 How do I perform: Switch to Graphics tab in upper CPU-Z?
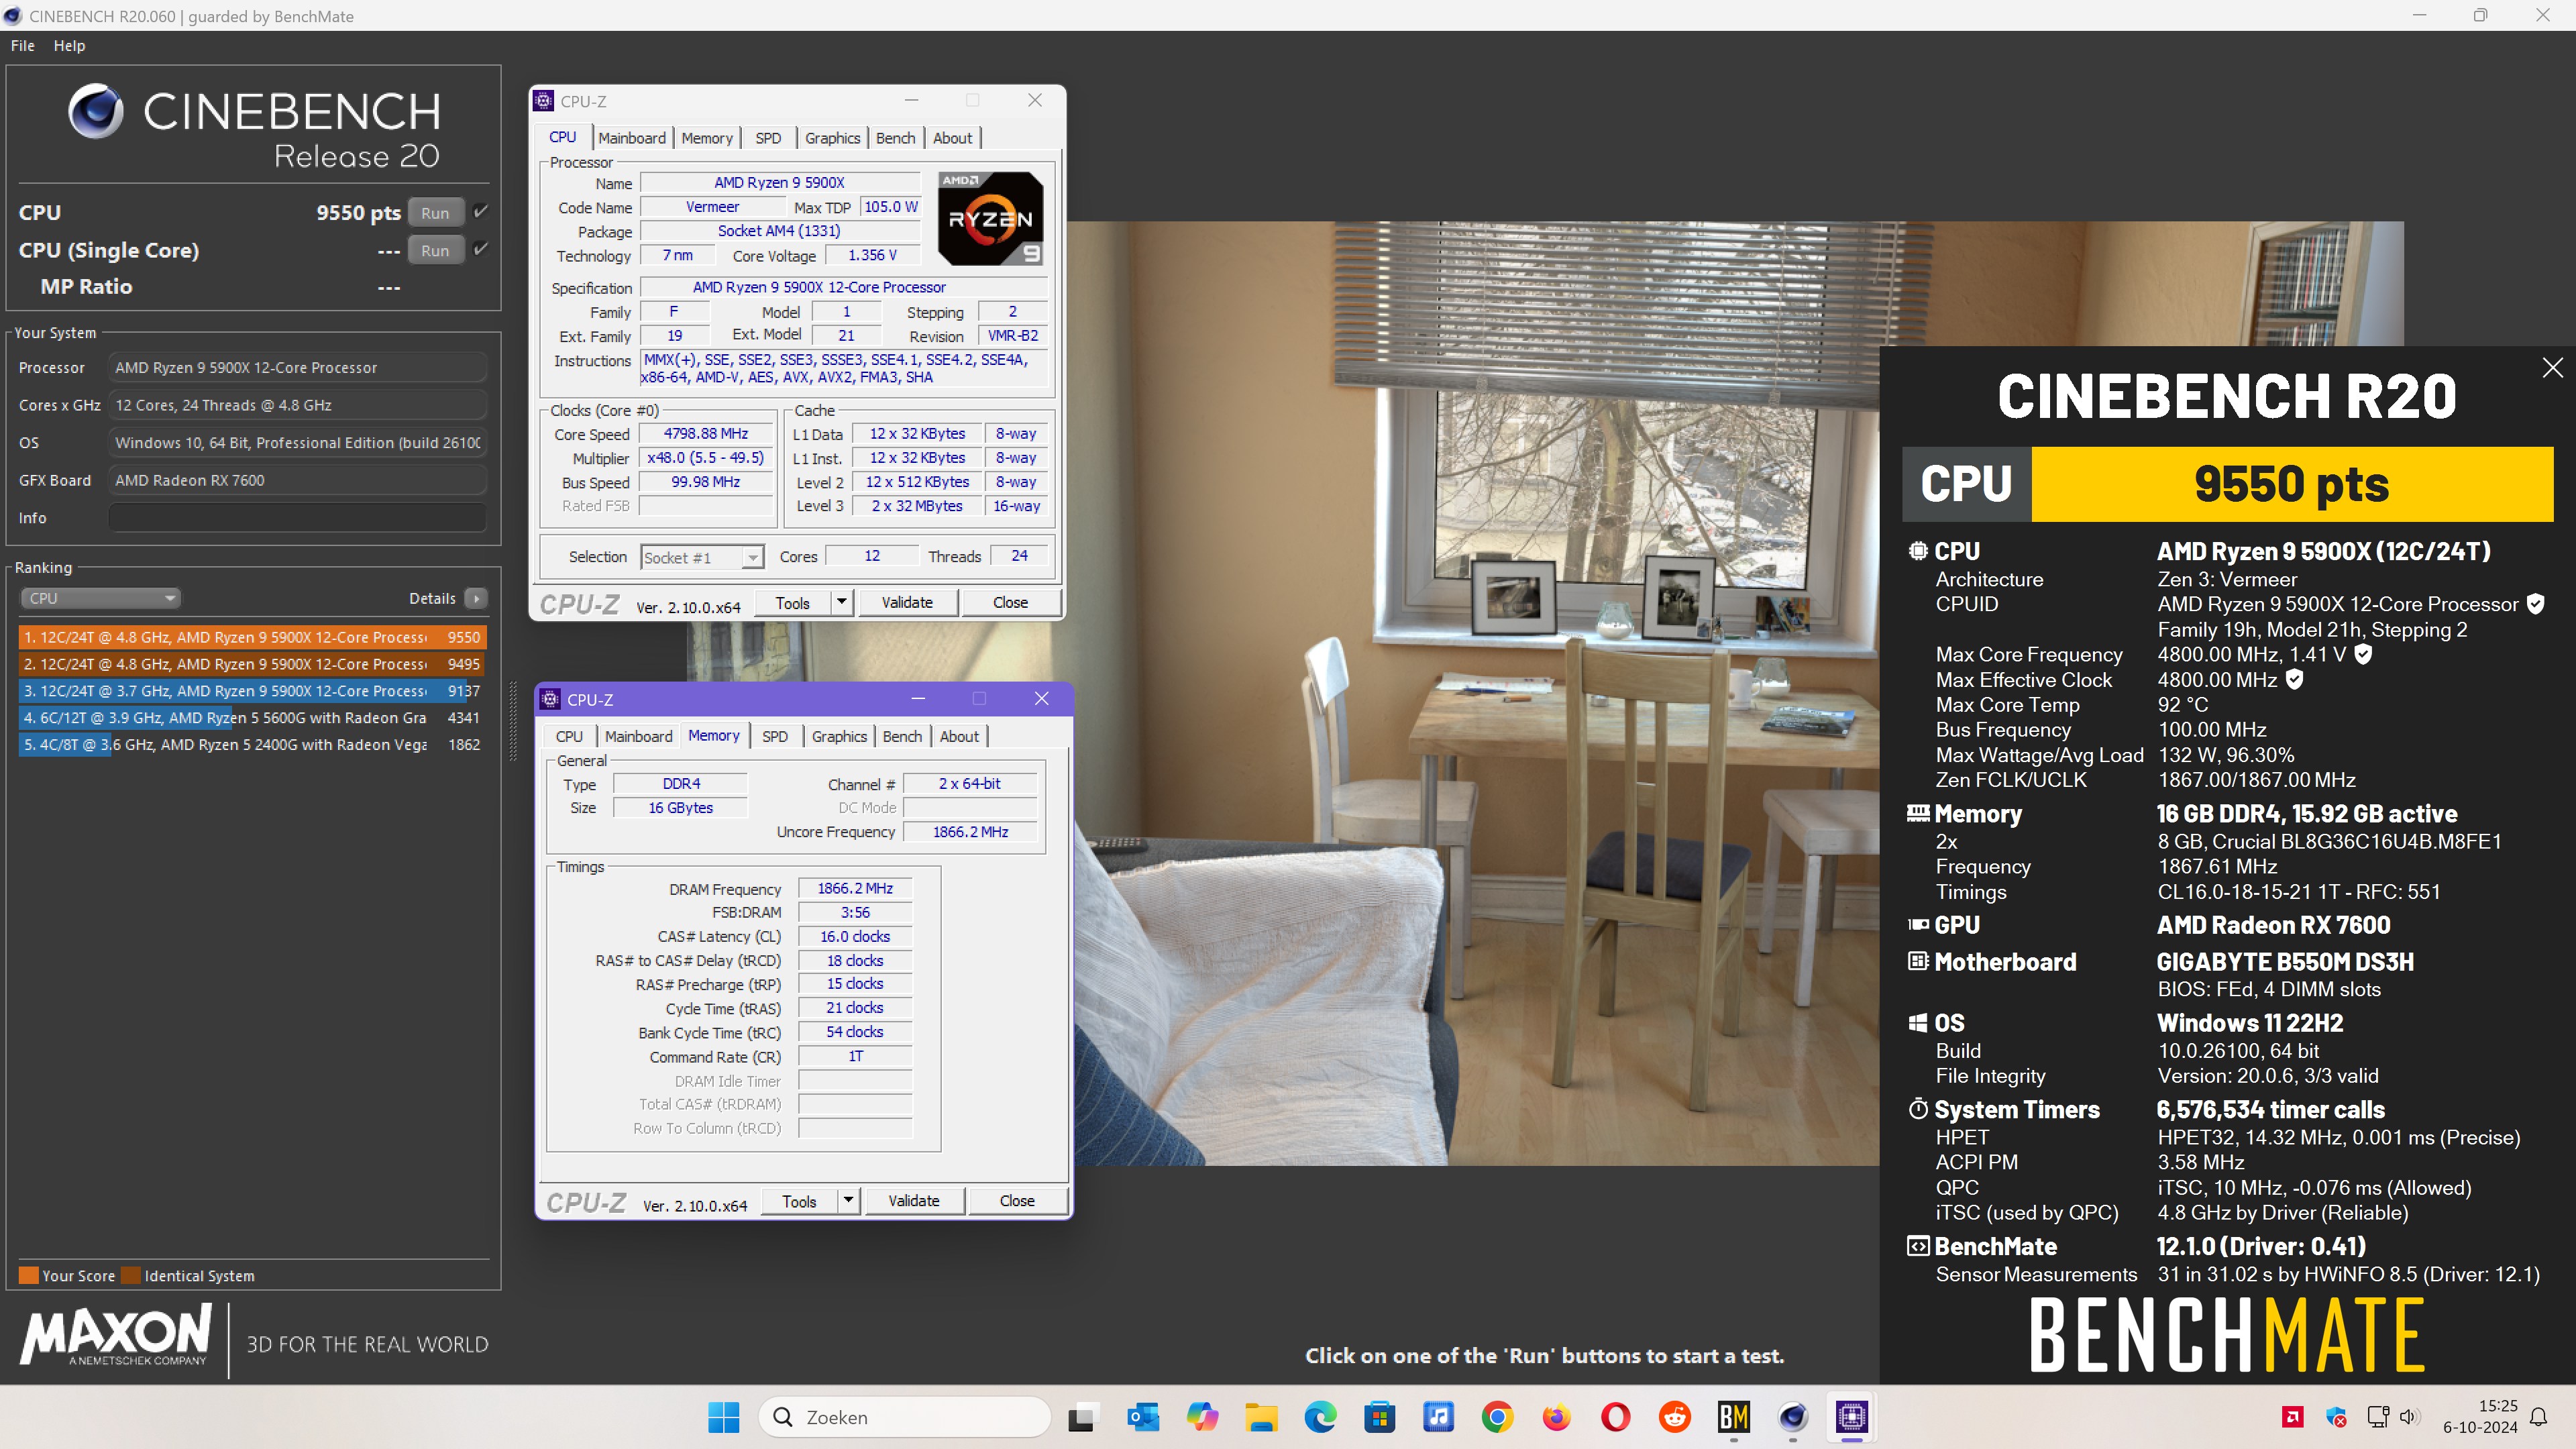[832, 138]
